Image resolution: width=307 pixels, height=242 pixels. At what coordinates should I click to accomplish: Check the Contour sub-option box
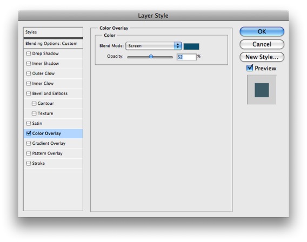pos(34,103)
